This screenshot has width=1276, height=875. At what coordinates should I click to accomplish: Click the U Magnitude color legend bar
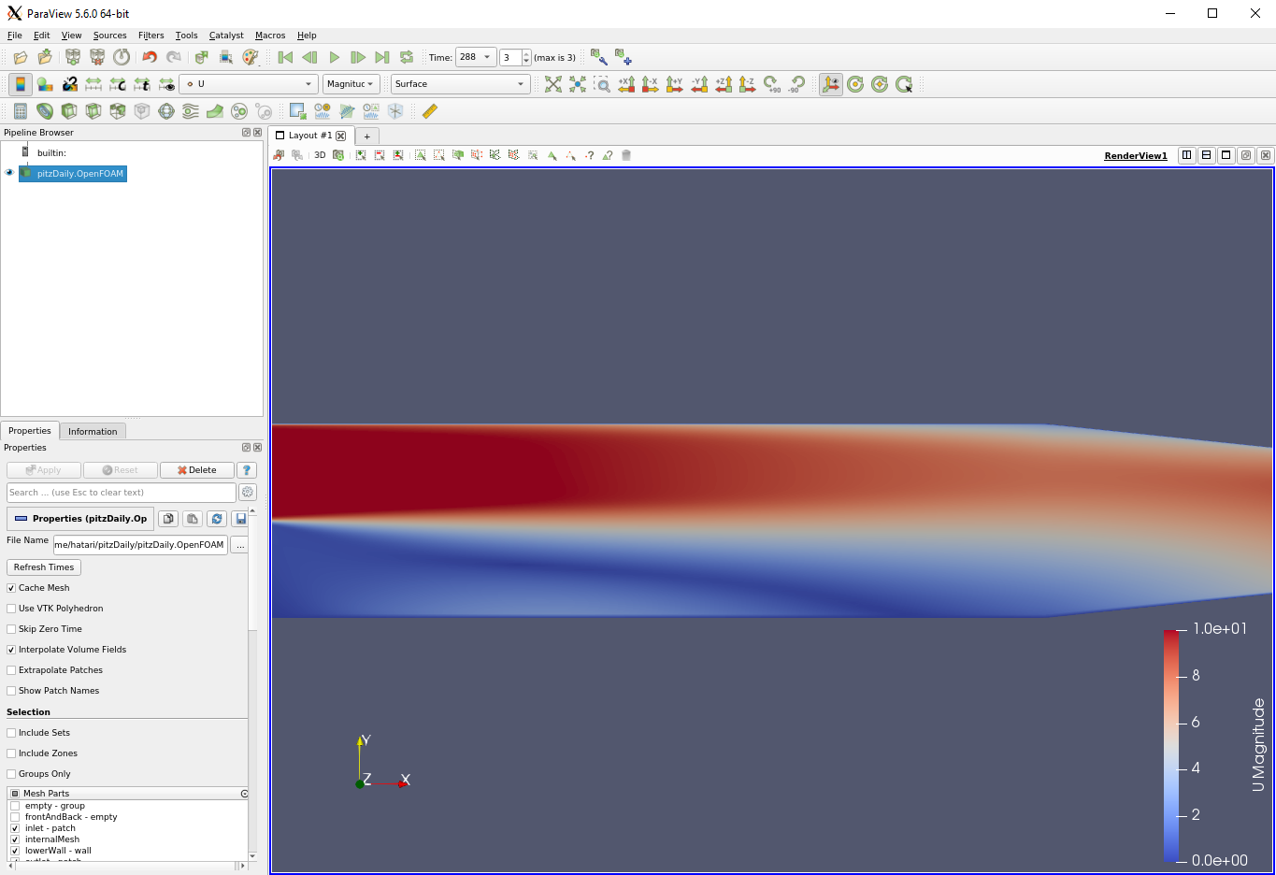[1171, 745]
